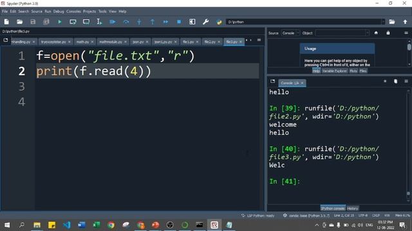Run selection or current line icon

99,22
